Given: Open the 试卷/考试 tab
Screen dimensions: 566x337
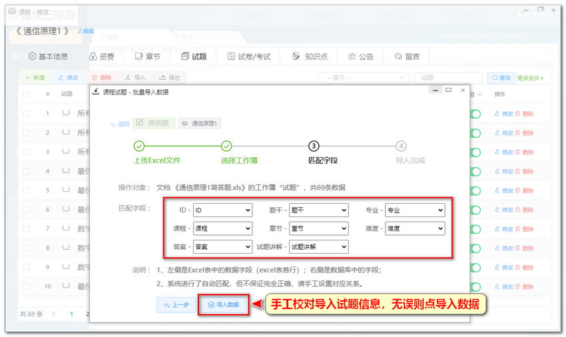Looking at the screenshot, I should [248, 57].
